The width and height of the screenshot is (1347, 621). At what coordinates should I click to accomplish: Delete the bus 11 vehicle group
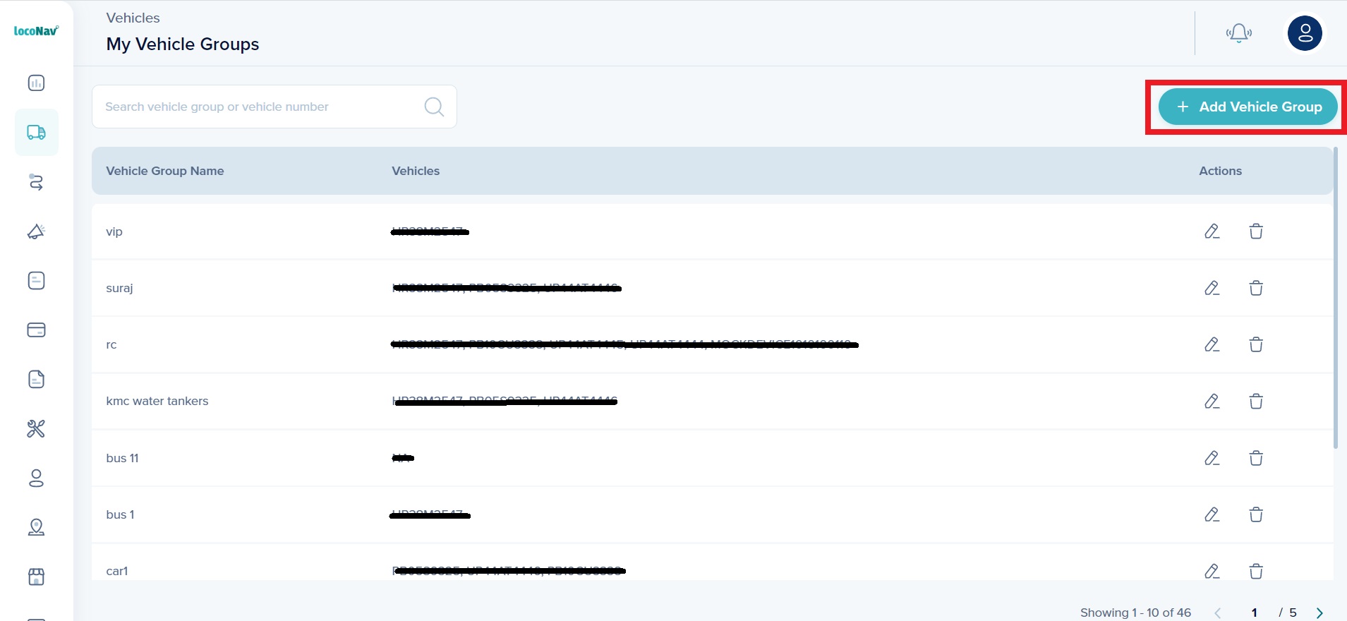click(1256, 458)
